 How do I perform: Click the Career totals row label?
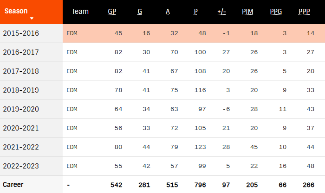13,185
